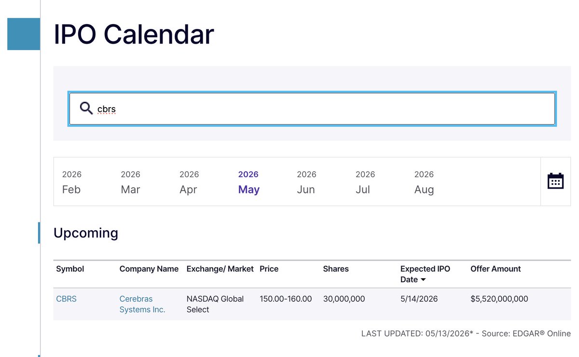Open the calendar date picker icon
This screenshot has height=357, width=579.
pos(555,181)
